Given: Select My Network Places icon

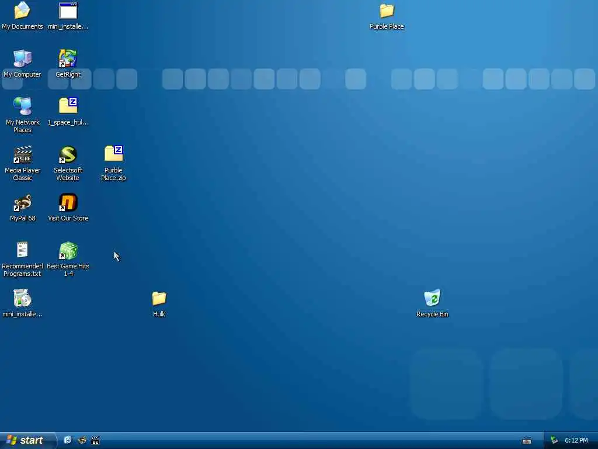Looking at the screenshot, I should coord(22,106).
